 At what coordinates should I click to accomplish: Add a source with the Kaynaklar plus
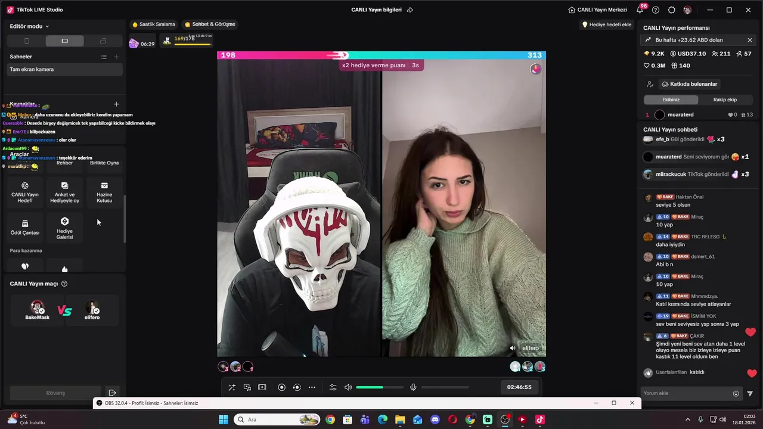(x=116, y=104)
